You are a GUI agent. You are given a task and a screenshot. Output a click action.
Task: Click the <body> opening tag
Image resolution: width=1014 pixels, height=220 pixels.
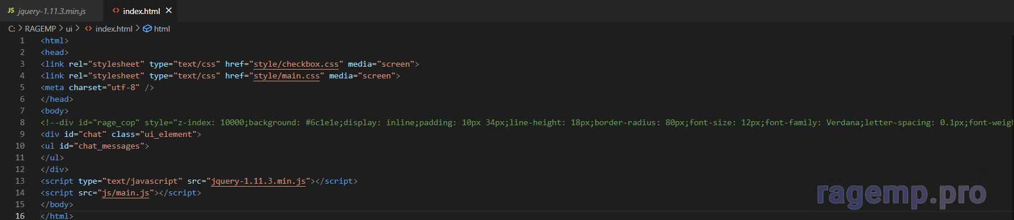(x=54, y=111)
